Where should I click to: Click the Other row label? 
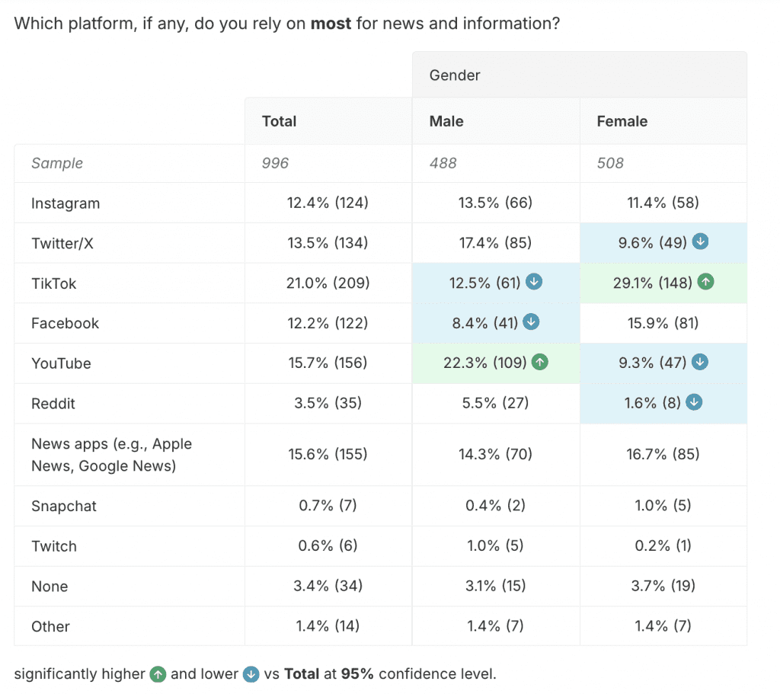click(x=50, y=627)
